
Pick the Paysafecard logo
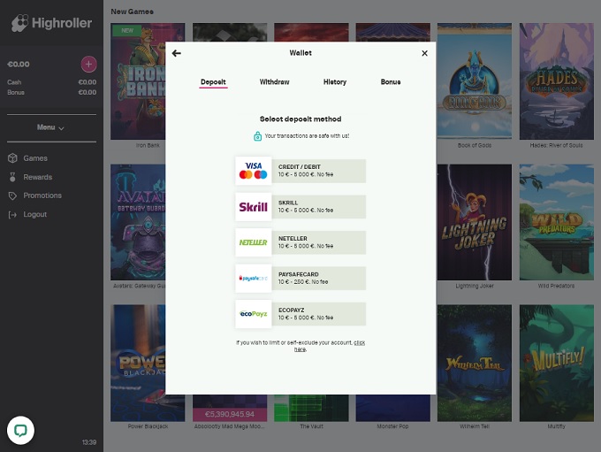[x=254, y=278]
